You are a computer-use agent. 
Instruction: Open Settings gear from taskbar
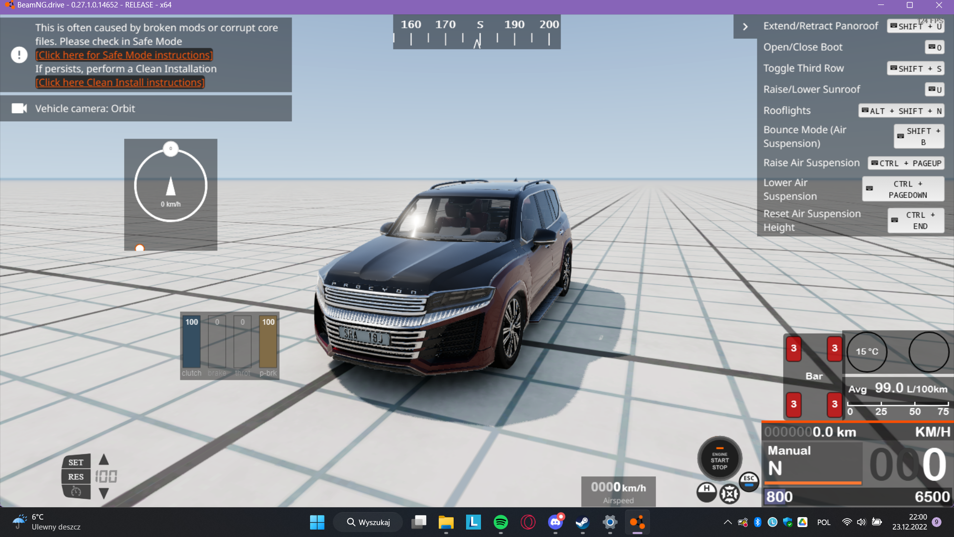pos(610,522)
